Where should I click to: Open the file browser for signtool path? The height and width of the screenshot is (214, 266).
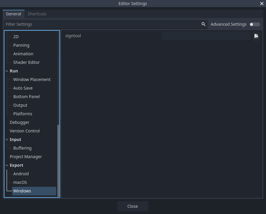256,36
